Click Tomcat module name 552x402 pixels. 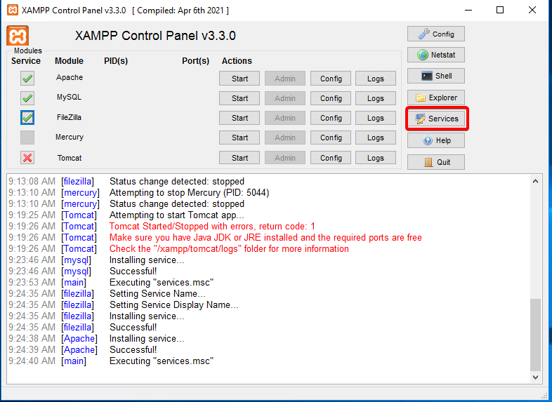click(70, 158)
